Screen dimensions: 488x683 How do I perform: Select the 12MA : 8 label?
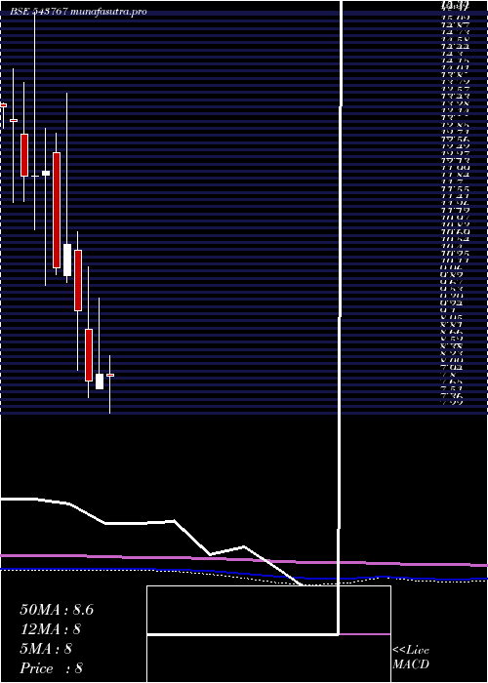[x=50, y=629]
